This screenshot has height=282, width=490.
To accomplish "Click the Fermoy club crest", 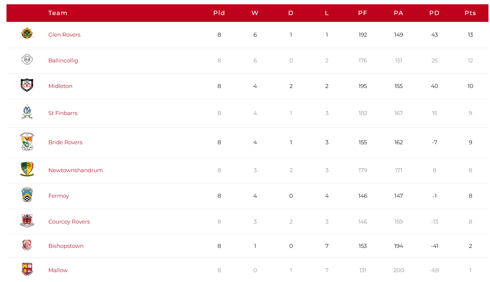I will pos(27,195).
